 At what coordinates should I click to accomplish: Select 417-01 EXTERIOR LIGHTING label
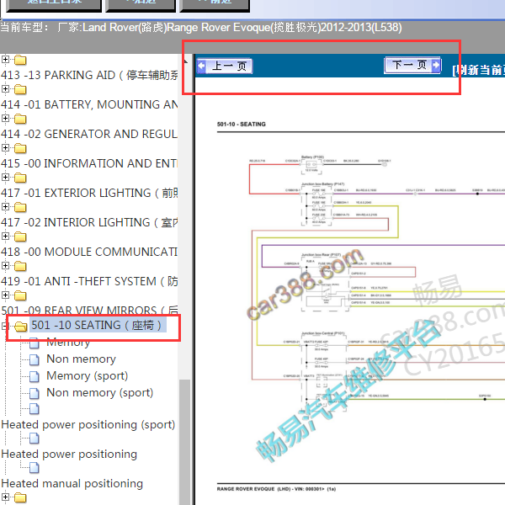tap(89, 193)
